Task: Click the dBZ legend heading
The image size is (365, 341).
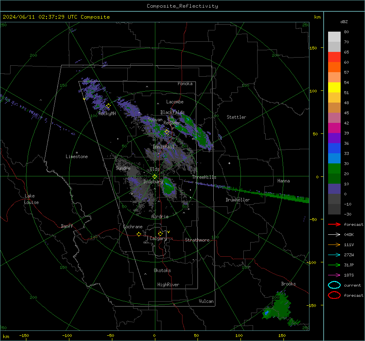Action: tap(344, 21)
